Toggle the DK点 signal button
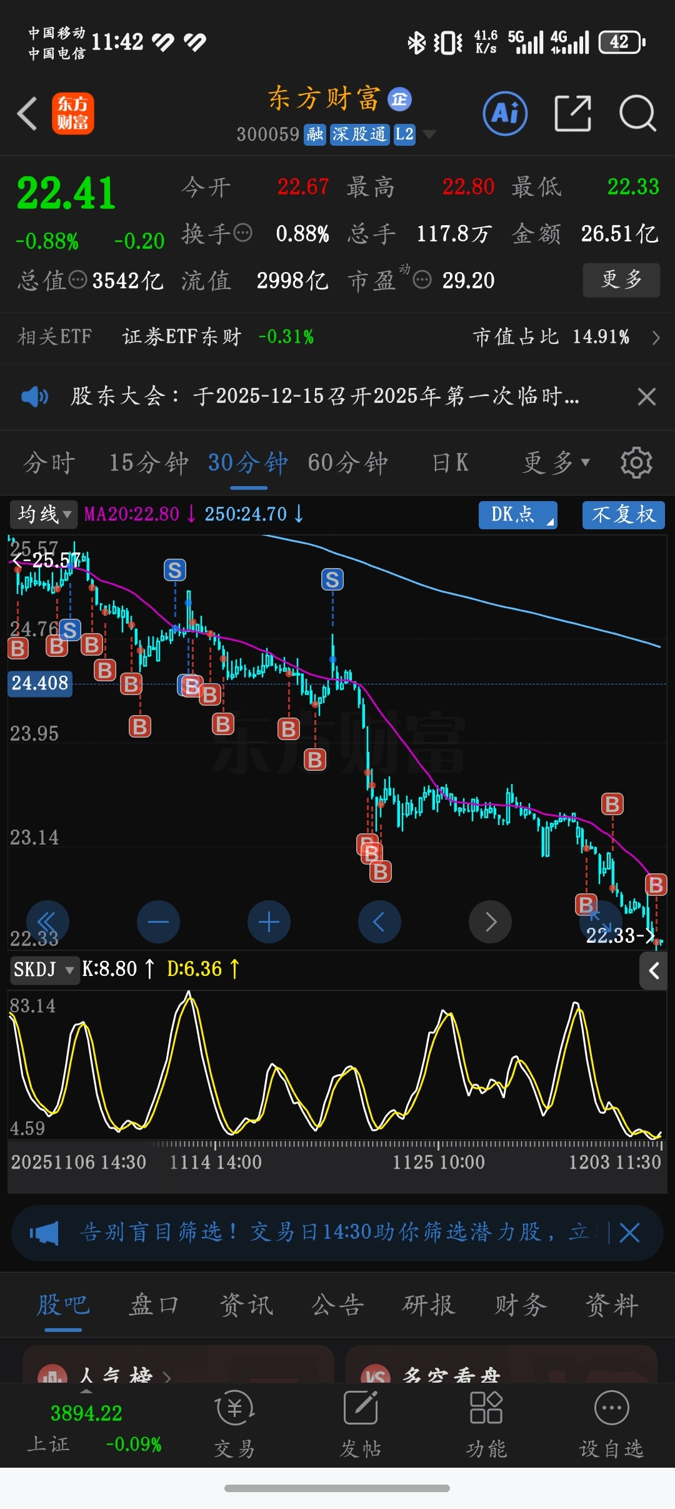The image size is (675, 1509). coord(518,515)
